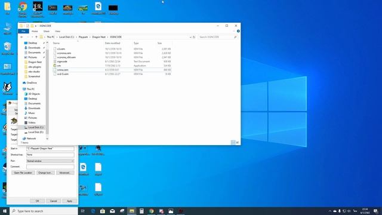Image resolution: width=382 pixels, height=215 pixels.
Task: Open the Run dropdown showing Normal window
Action: click(50, 161)
